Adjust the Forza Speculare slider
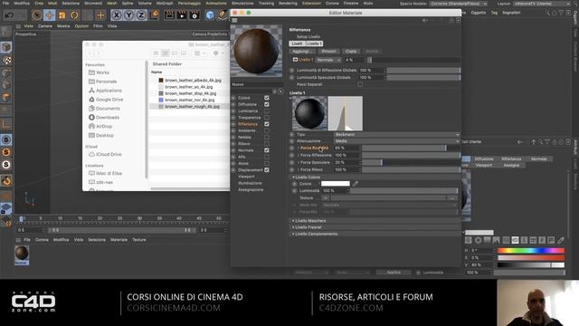Viewport: 579px width, 326px height. [411, 162]
